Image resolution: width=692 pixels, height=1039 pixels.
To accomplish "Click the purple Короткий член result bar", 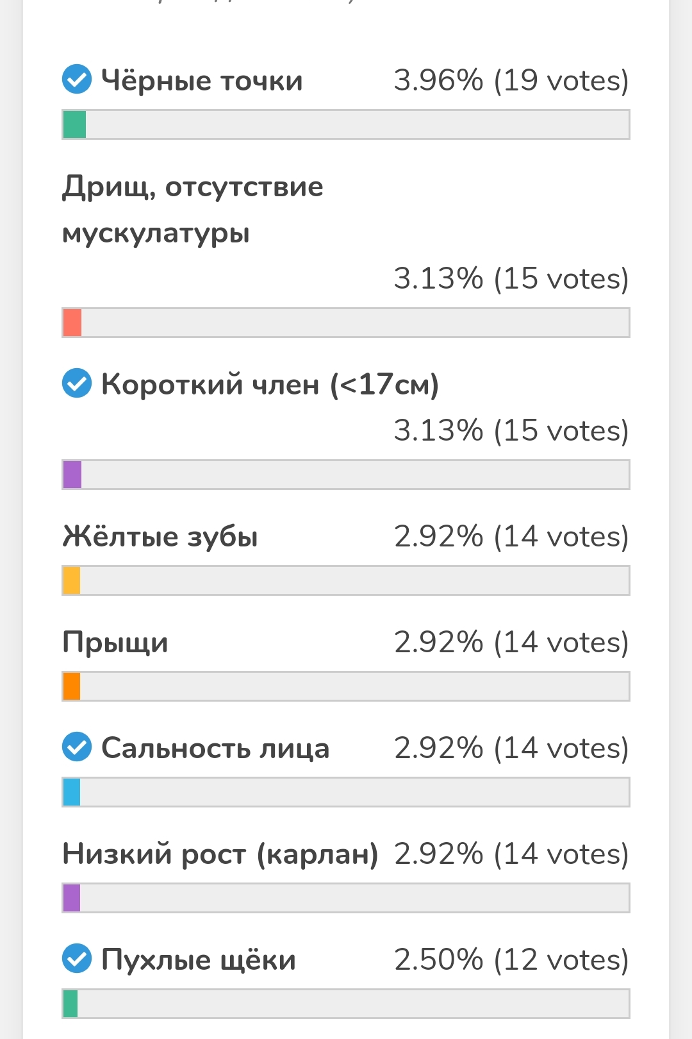I will pyautogui.click(x=346, y=475).
